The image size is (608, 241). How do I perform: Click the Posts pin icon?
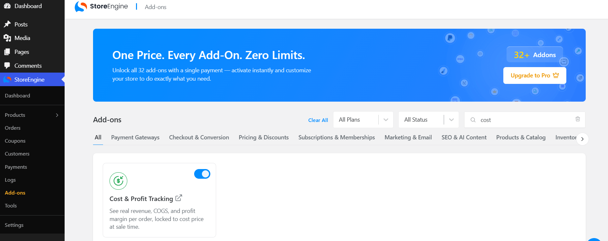[7, 24]
